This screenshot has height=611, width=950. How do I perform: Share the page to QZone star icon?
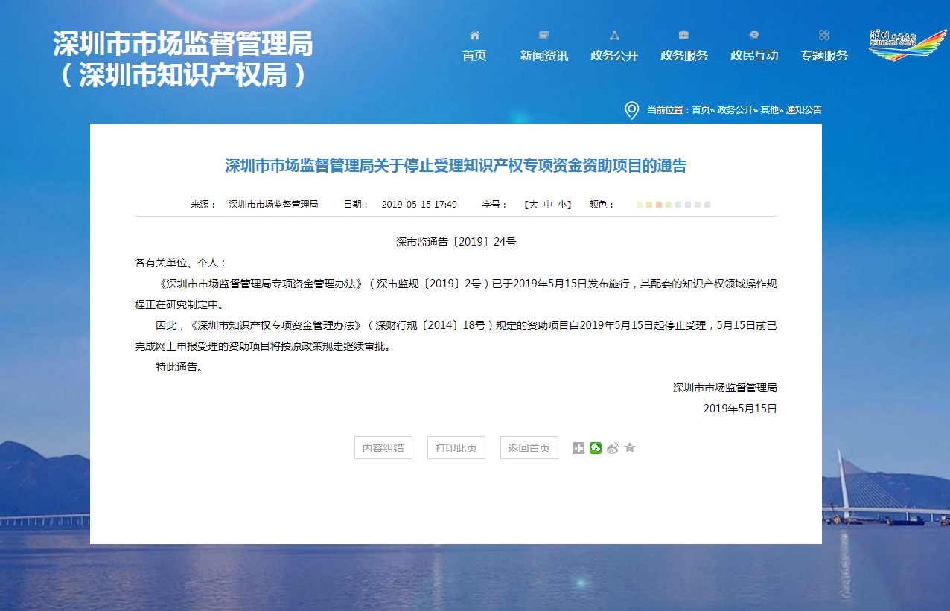(x=629, y=448)
